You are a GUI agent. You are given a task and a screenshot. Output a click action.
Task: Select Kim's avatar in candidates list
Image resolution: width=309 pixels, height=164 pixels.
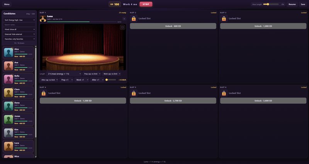coord(8,133)
